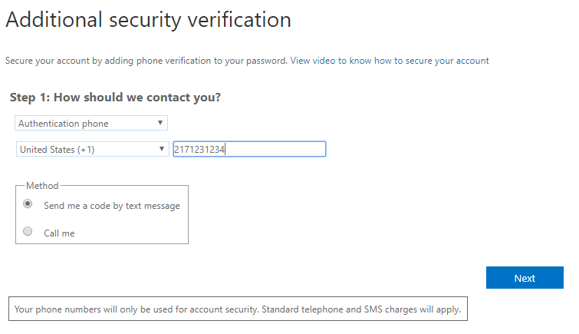Image resolution: width=579 pixels, height=334 pixels.
Task: Click the arrow beside United States (+1)
Action: 162,149
